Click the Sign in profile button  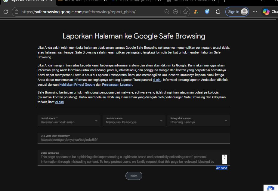[x=237, y=12]
